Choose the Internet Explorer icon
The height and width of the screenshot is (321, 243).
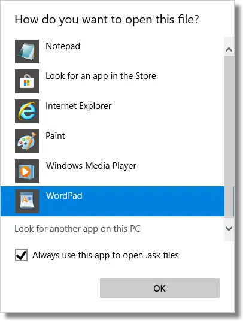27,111
